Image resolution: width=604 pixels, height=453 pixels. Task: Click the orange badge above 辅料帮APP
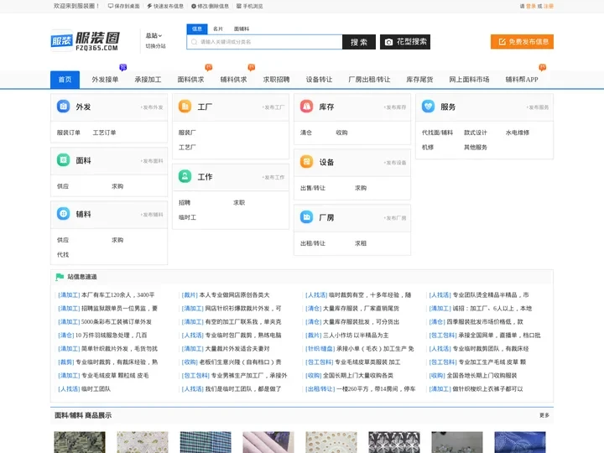543,67
